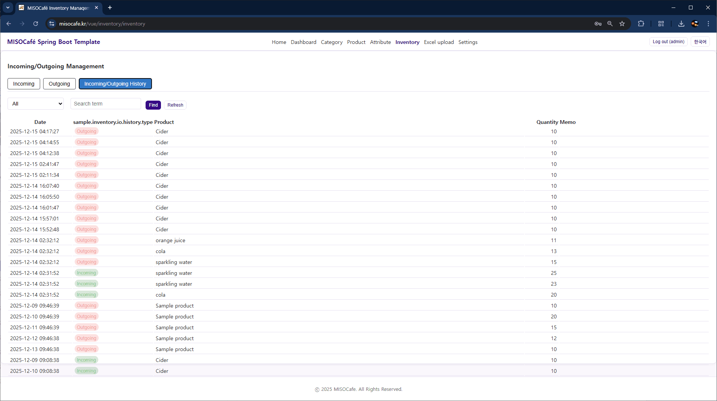Open the password manager key icon
Viewport: 717px width, 401px height.
(598, 23)
